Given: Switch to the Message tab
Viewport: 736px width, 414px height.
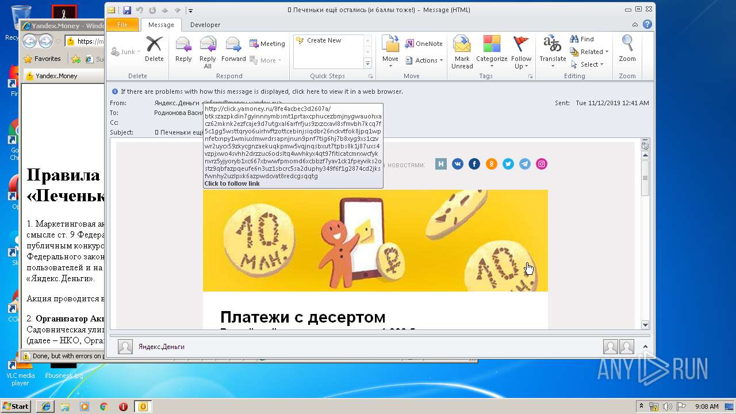Looking at the screenshot, I should coord(161,25).
